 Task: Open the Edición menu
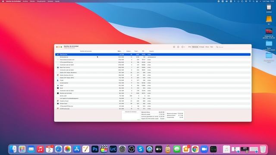[32, 1]
